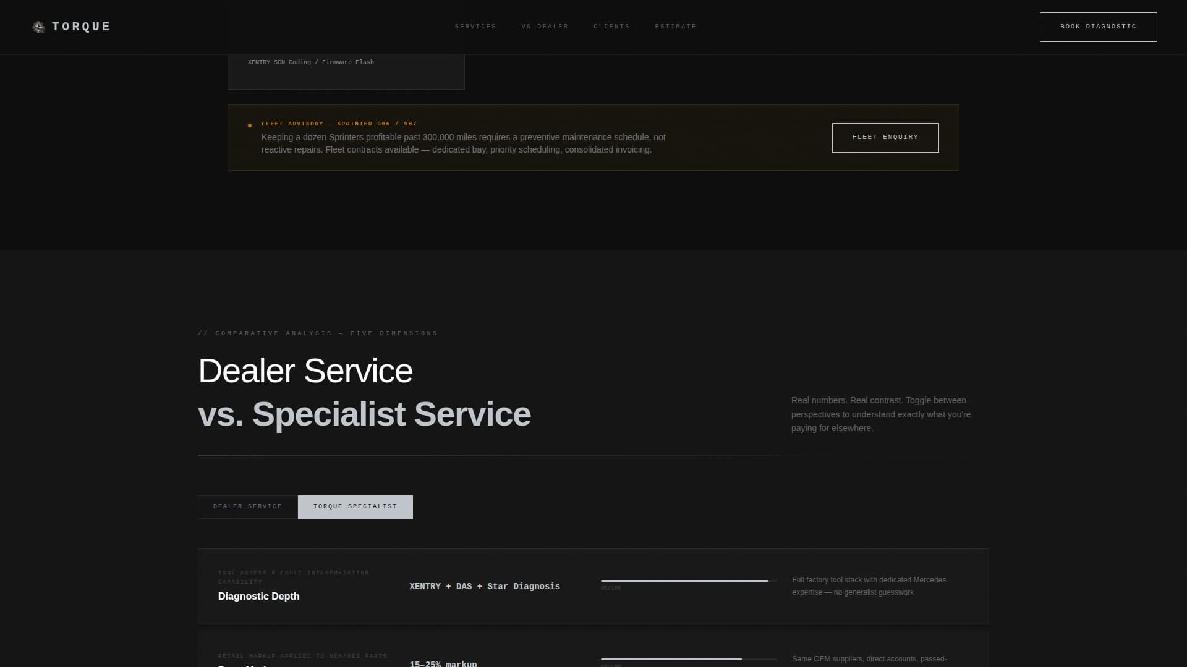This screenshot has height=667, width=1187.
Task: Click the 'Dealer Service' heading line
Action: 305,371
